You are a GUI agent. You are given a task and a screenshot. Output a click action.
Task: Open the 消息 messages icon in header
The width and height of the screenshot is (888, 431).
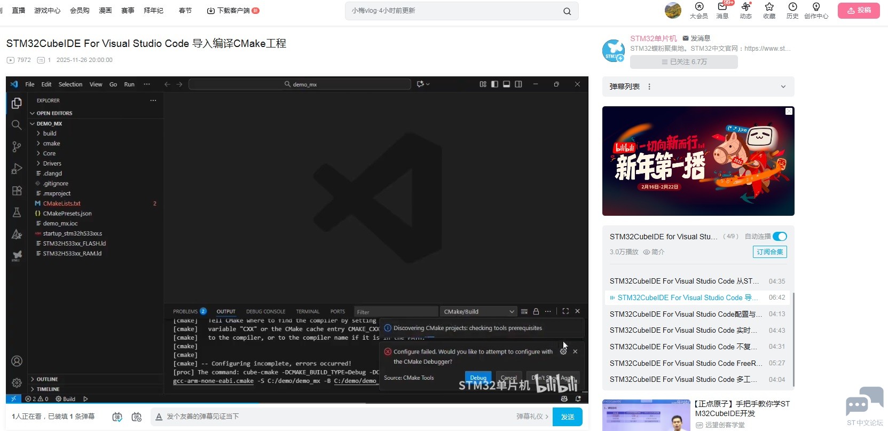pos(722,10)
